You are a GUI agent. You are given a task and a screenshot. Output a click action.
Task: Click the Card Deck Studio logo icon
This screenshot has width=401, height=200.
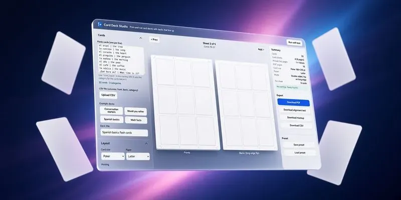99,24
